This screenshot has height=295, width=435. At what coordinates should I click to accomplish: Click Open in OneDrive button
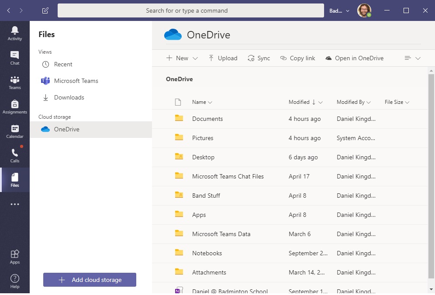pos(354,58)
